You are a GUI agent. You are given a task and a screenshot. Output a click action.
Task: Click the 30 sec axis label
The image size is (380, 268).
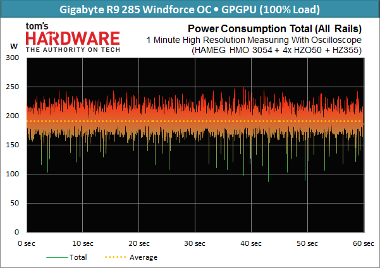click(195, 243)
